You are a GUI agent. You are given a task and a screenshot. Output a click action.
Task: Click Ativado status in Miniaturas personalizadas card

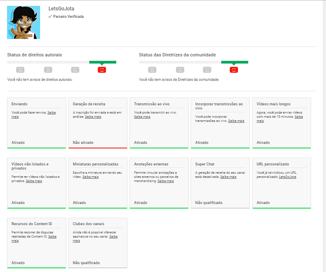pos(79,203)
